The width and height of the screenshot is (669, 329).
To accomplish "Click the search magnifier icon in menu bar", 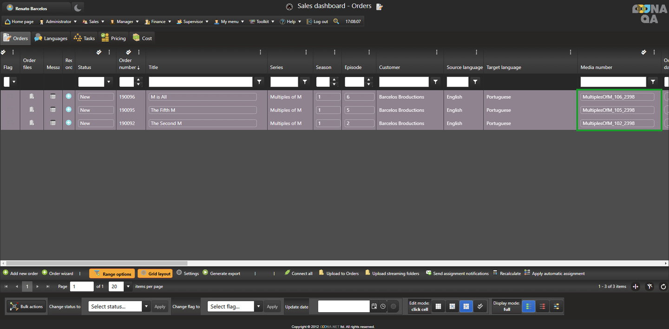I will [336, 21].
